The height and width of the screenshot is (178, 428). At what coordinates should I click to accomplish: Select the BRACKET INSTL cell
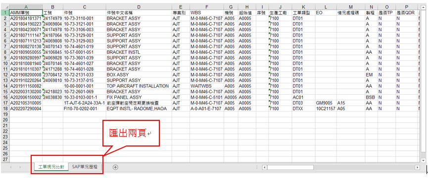pos(139,52)
